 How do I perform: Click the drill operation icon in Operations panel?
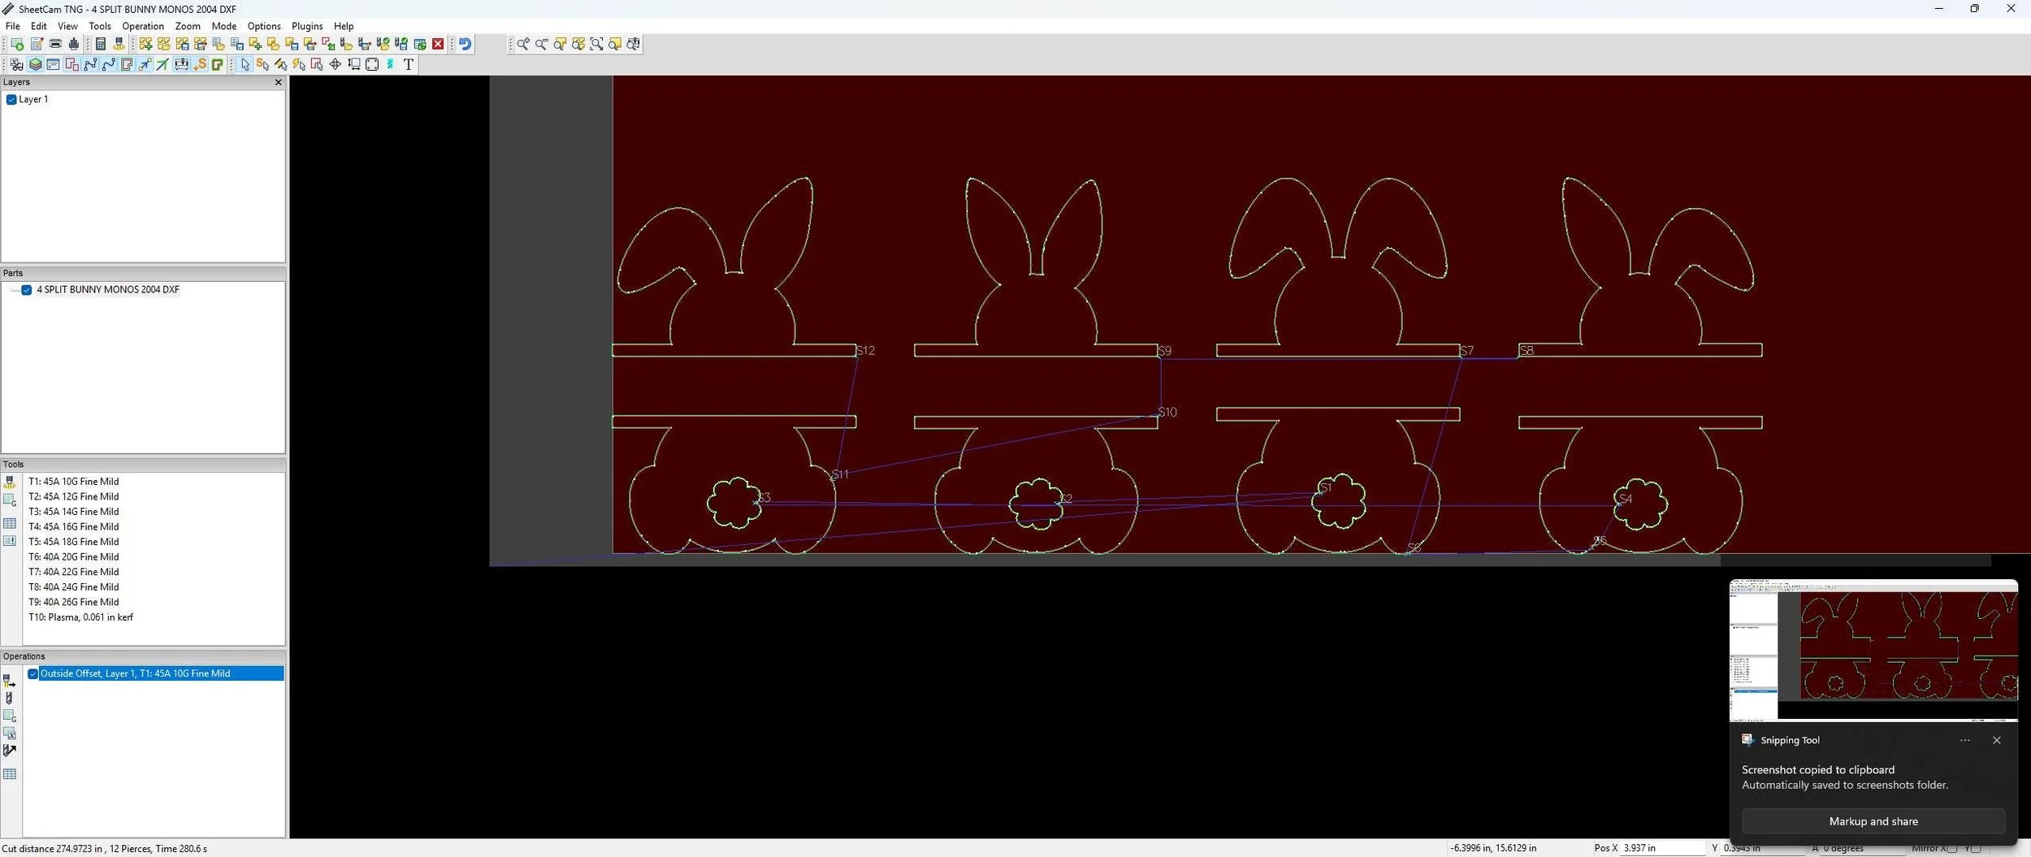coord(10,698)
